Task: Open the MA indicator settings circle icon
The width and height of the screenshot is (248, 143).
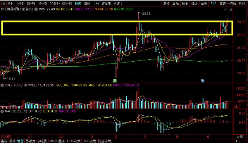Action: (36, 9)
